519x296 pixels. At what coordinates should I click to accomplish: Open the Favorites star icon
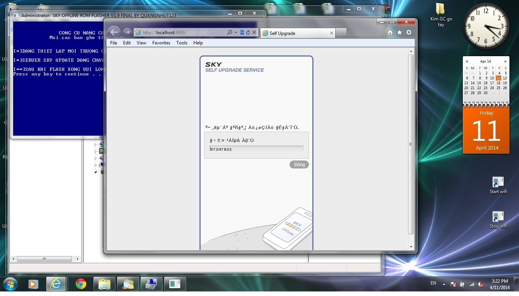tap(399, 33)
